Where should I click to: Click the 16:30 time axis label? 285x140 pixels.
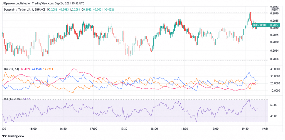coord(63,129)
